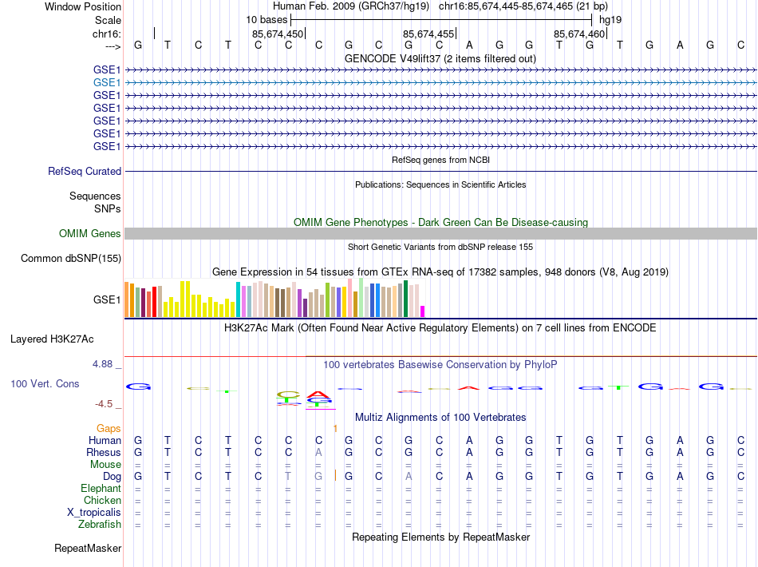Screen dimensions: 758x567
Task: Select the gray OMIM Genes bar
Action: click(440, 233)
